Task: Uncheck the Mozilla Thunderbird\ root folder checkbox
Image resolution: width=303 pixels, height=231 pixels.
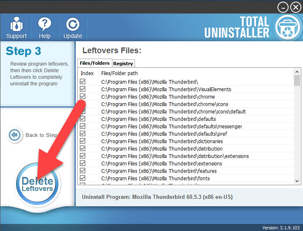Action: pyautogui.click(x=82, y=82)
